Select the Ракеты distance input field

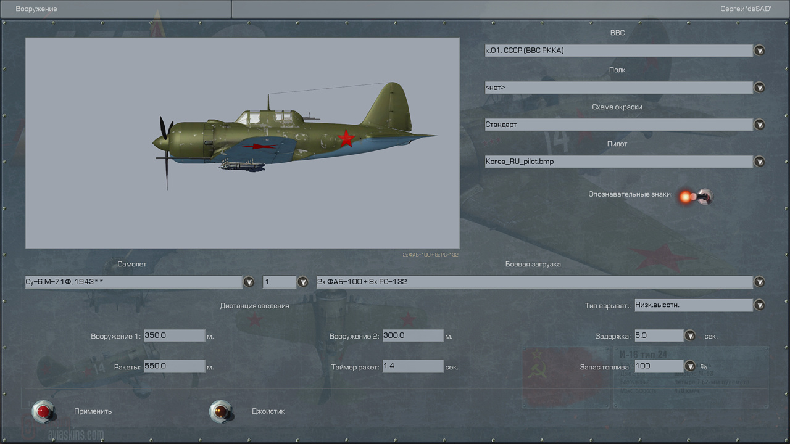pos(174,366)
